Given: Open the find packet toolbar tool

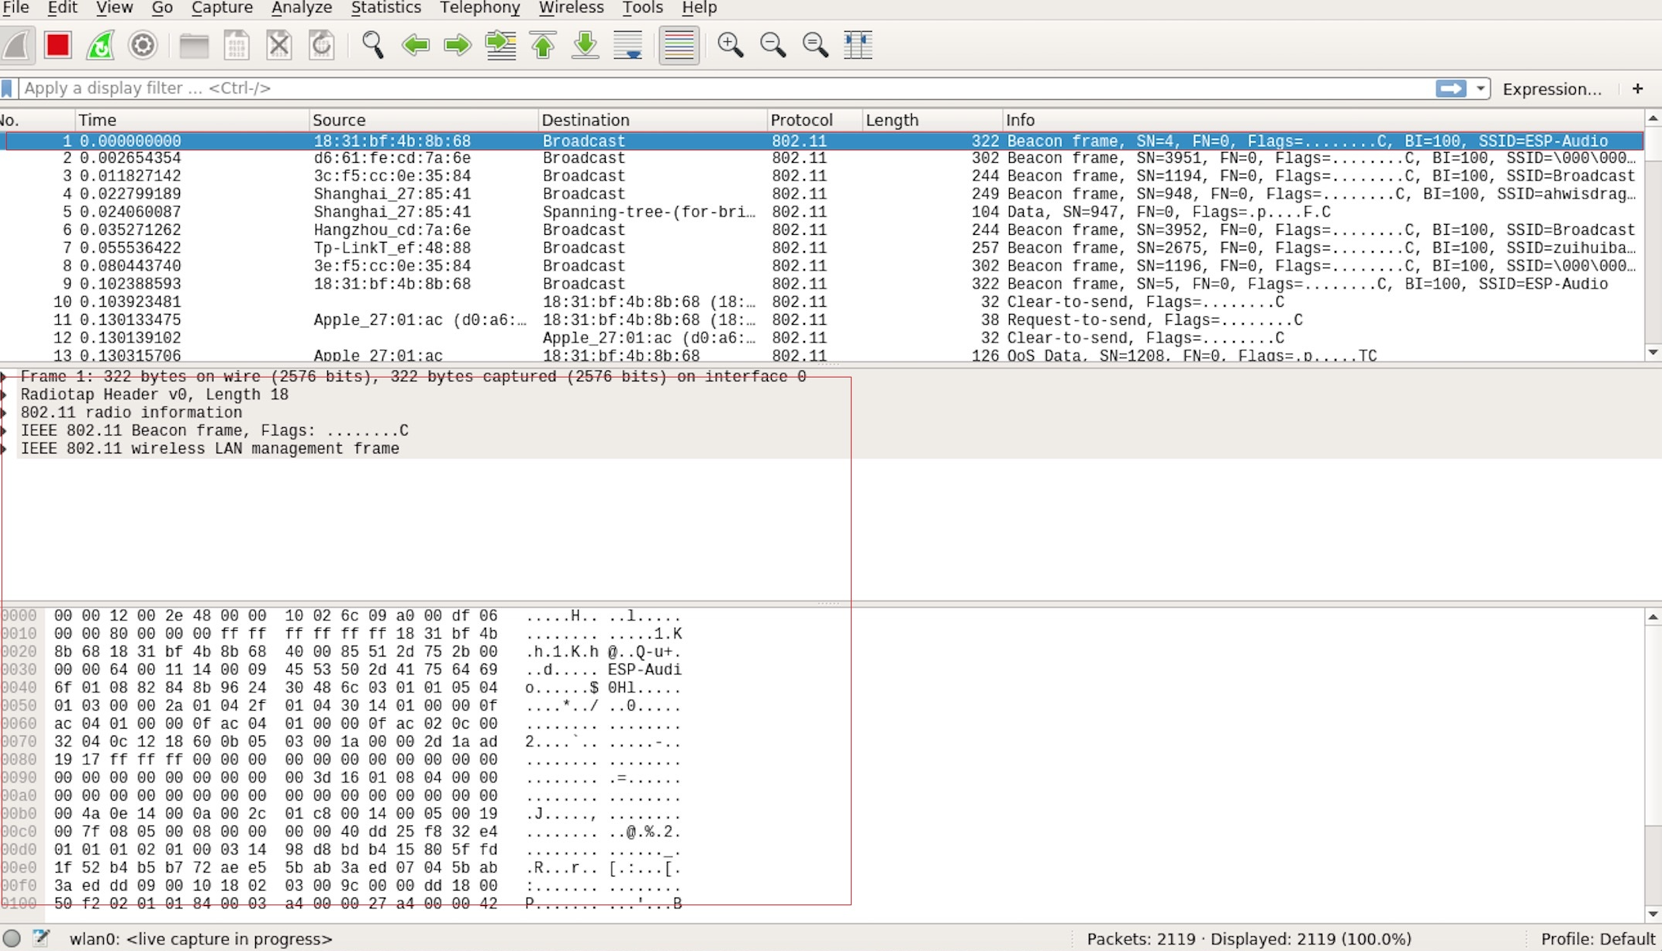Looking at the screenshot, I should click(x=372, y=45).
